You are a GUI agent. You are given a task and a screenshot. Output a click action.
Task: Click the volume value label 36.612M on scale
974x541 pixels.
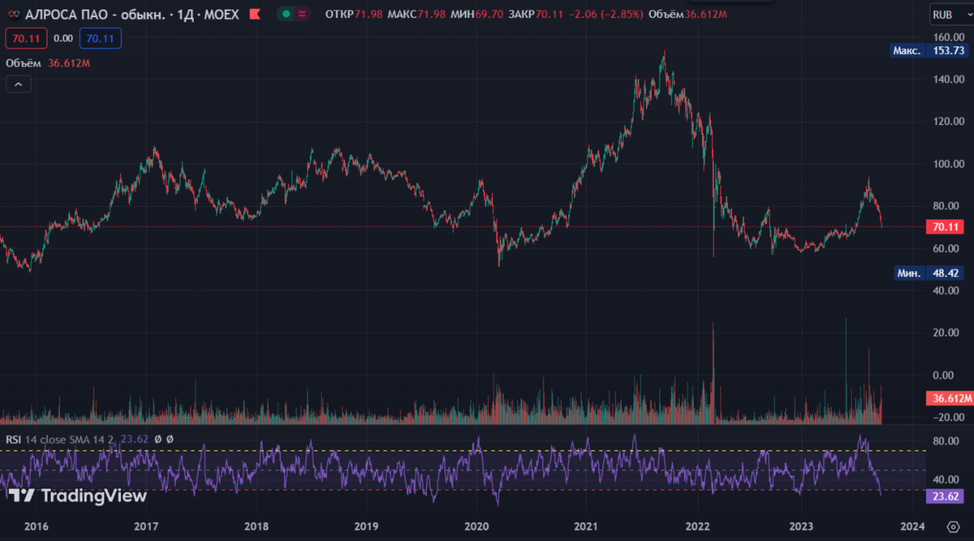(x=949, y=399)
